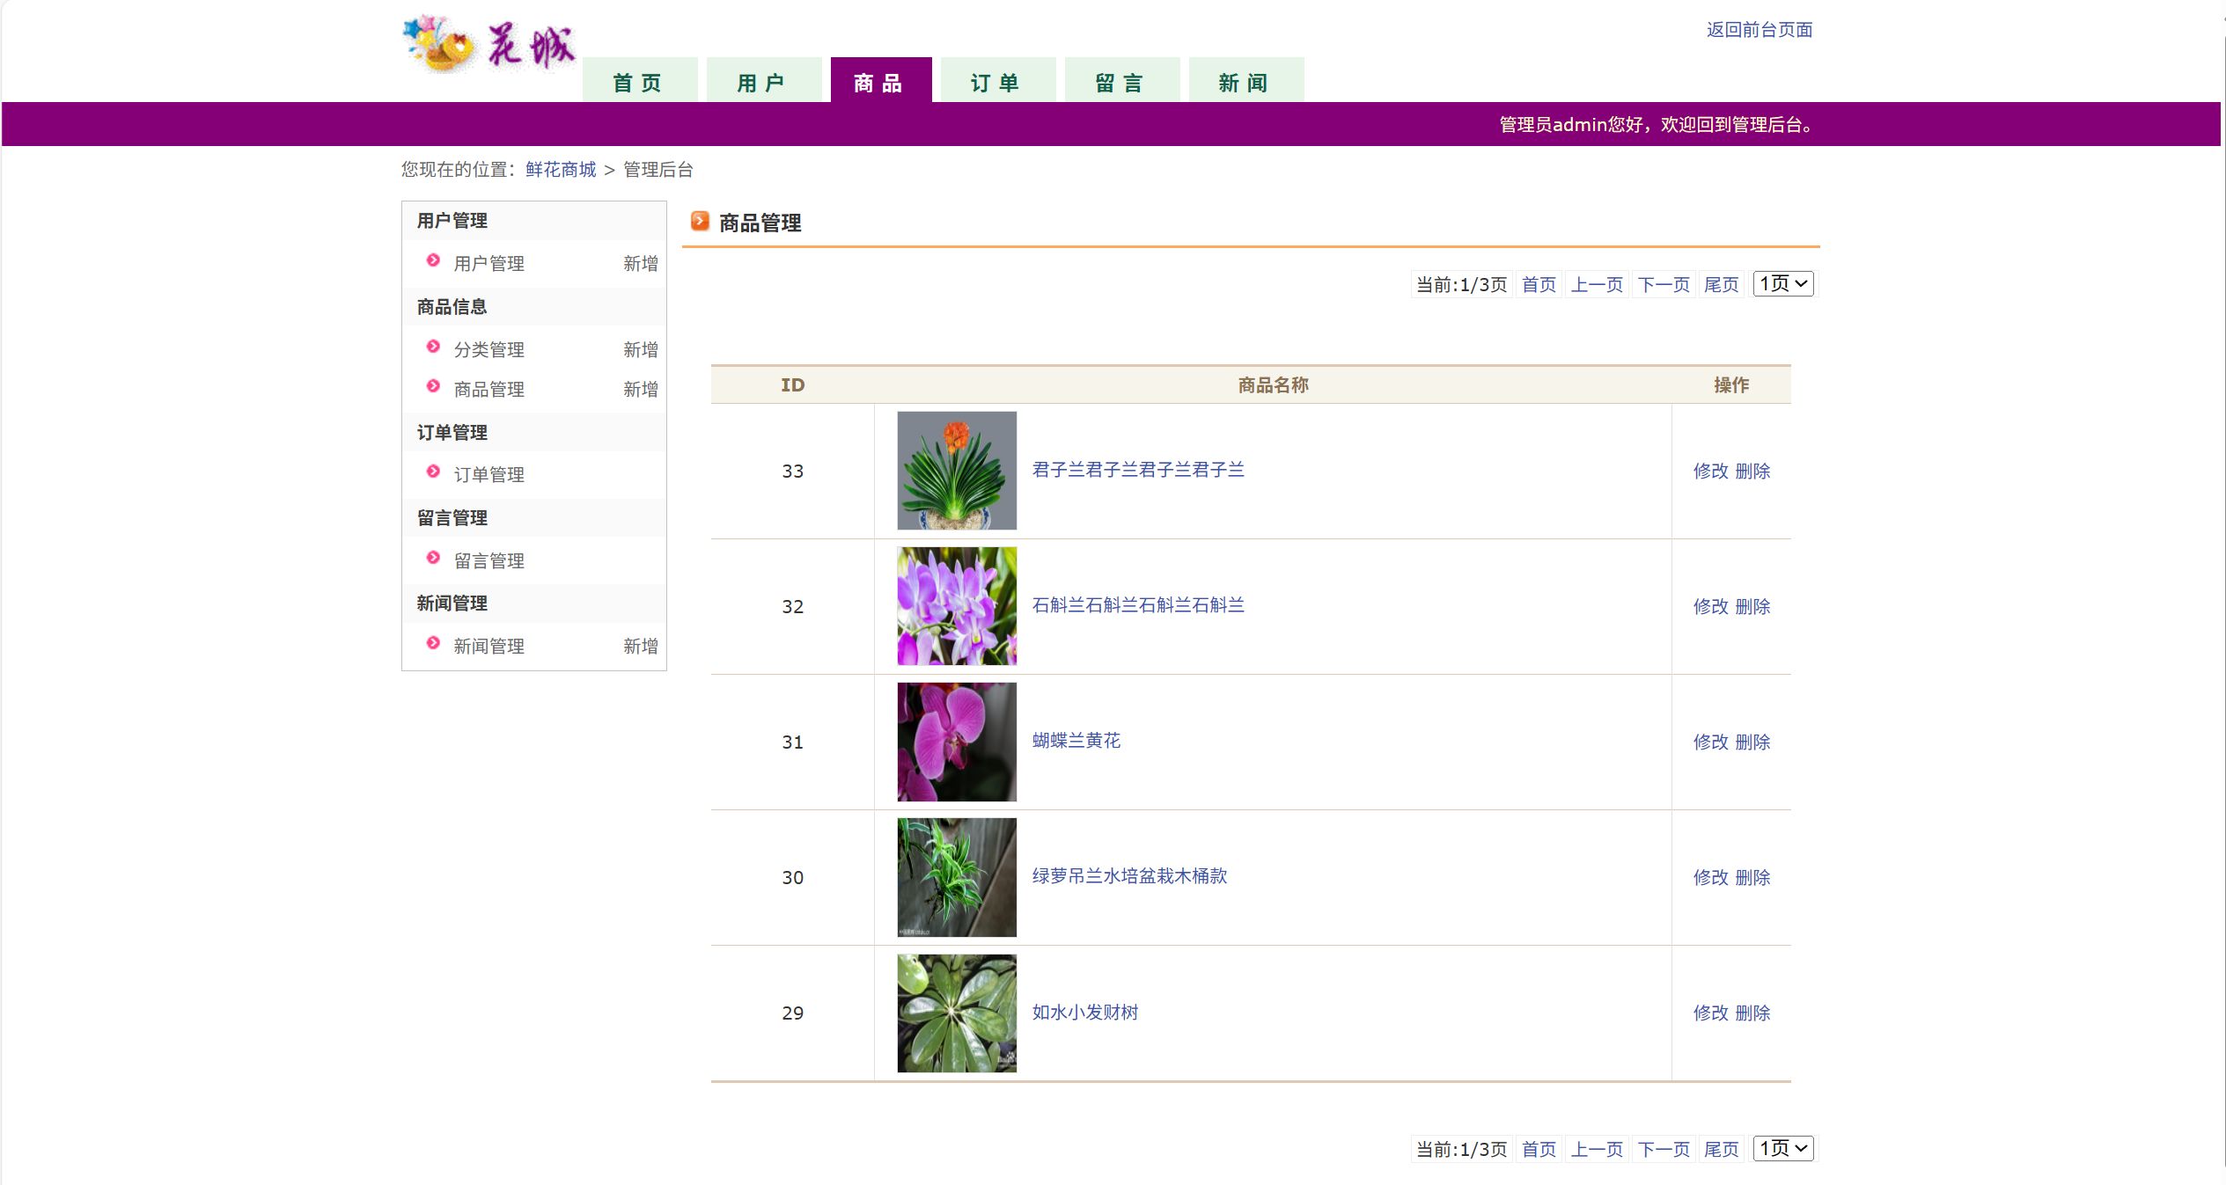The height and width of the screenshot is (1185, 2226).
Task: Jump to 尾页 in bottom pagination
Action: [x=1721, y=1149]
